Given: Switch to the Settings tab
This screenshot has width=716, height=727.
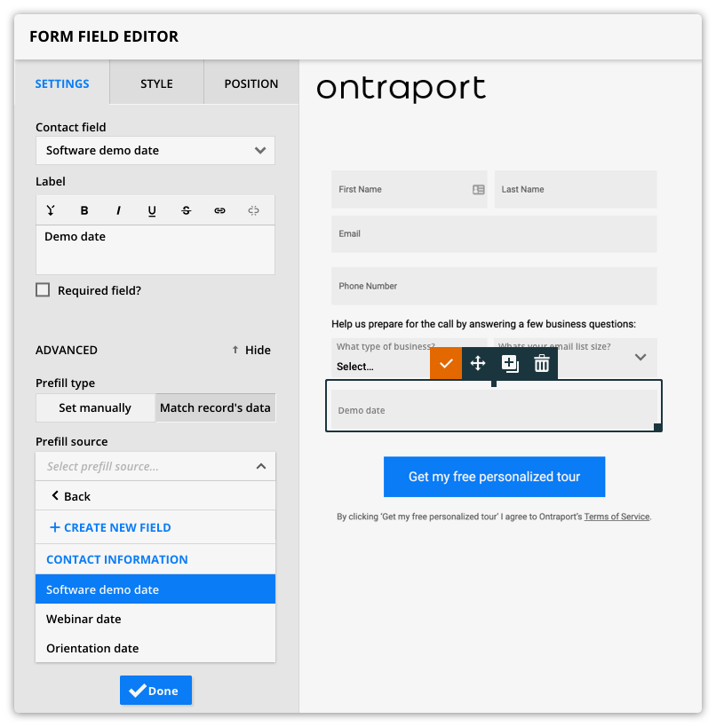Looking at the screenshot, I should (62, 83).
